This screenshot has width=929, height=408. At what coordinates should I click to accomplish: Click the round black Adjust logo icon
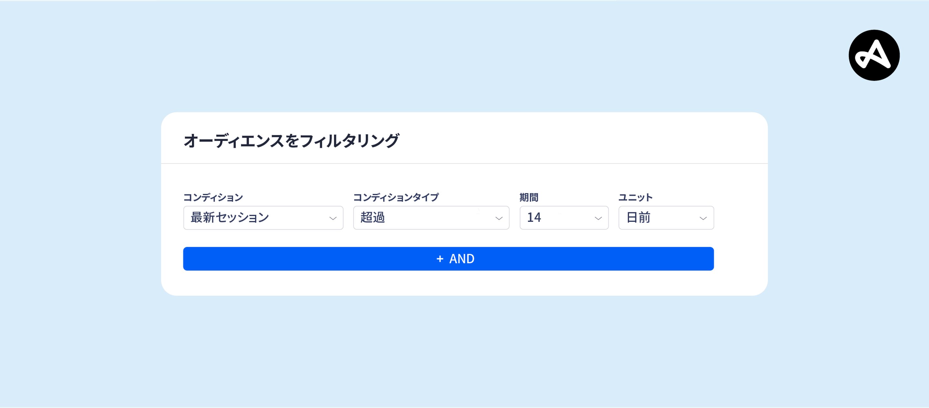(x=874, y=55)
